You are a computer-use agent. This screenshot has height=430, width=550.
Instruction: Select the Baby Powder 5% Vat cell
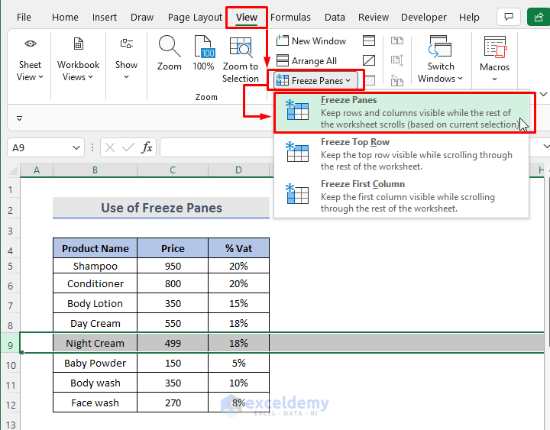[238, 363]
